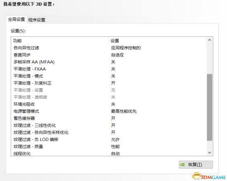The height and width of the screenshot is (181, 227).
Task: Click the scrollbar up arrow
Action: click(210, 40)
